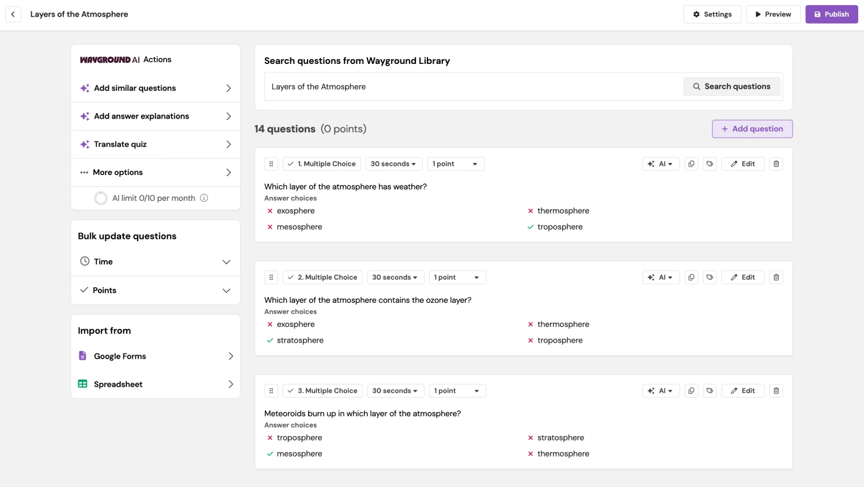Toggle exosphere answer choice in question 1
This screenshot has width=864, height=487.
pos(270,211)
